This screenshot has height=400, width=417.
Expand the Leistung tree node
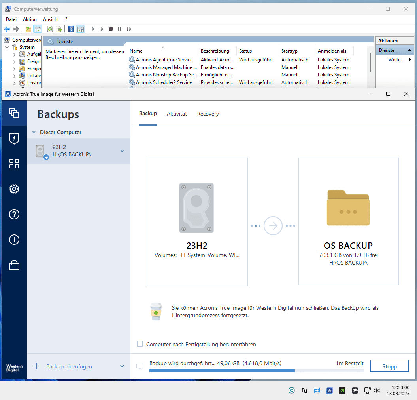pos(14,83)
